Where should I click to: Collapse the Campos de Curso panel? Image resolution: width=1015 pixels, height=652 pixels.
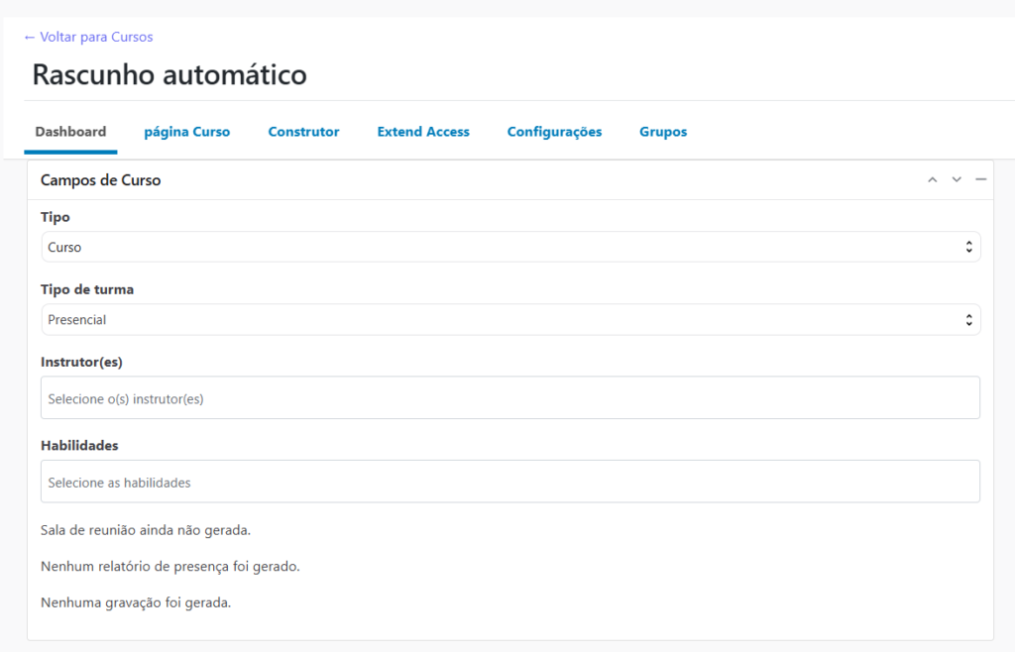pyautogui.click(x=980, y=180)
